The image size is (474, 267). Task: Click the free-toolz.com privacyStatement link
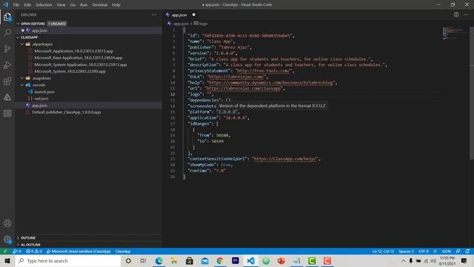click(264, 70)
